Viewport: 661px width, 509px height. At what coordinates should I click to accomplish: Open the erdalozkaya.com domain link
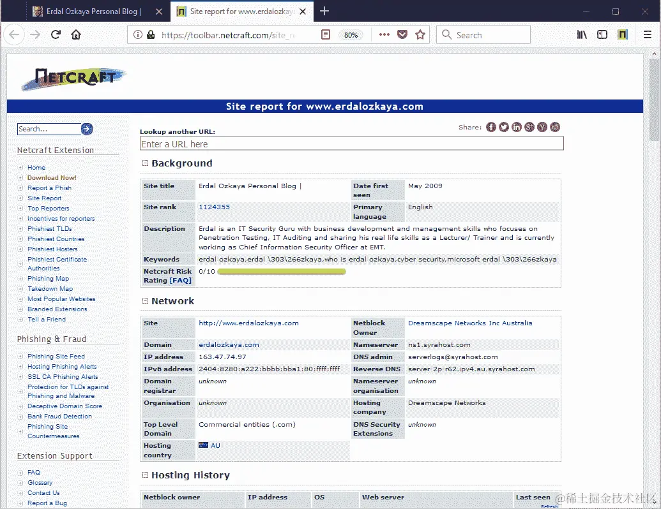click(x=229, y=345)
